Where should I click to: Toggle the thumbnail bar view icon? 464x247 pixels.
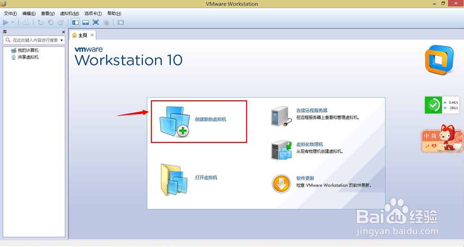(85, 22)
